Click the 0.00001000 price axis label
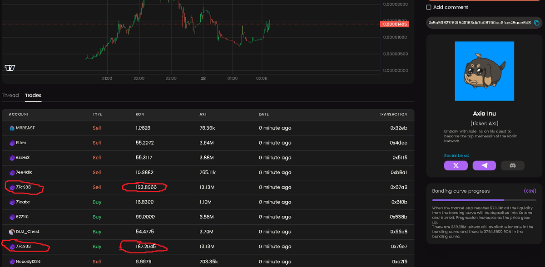The image size is (545, 267). click(395, 37)
